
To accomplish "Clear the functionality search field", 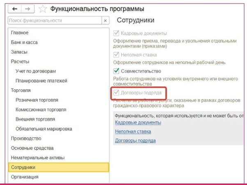I will pos(105,20).
